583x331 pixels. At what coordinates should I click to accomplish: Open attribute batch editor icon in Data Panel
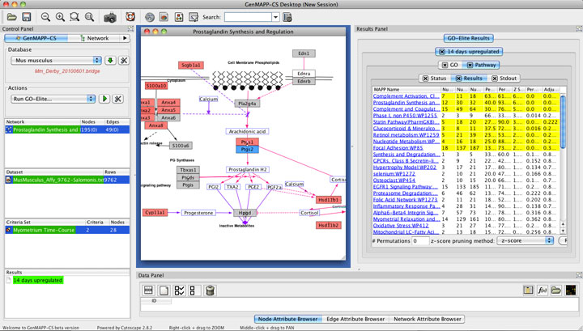pos(528,291)
